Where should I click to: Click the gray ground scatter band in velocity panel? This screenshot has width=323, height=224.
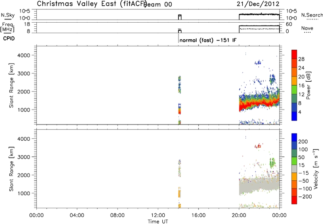click(259, 186)
